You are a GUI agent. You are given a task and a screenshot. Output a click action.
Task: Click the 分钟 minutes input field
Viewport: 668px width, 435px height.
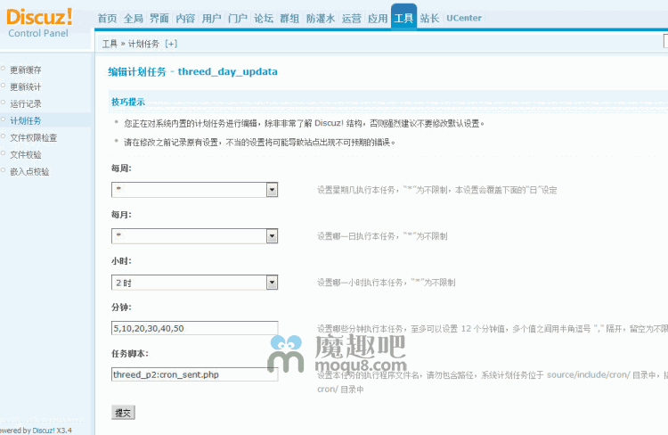tap(195, 328)
